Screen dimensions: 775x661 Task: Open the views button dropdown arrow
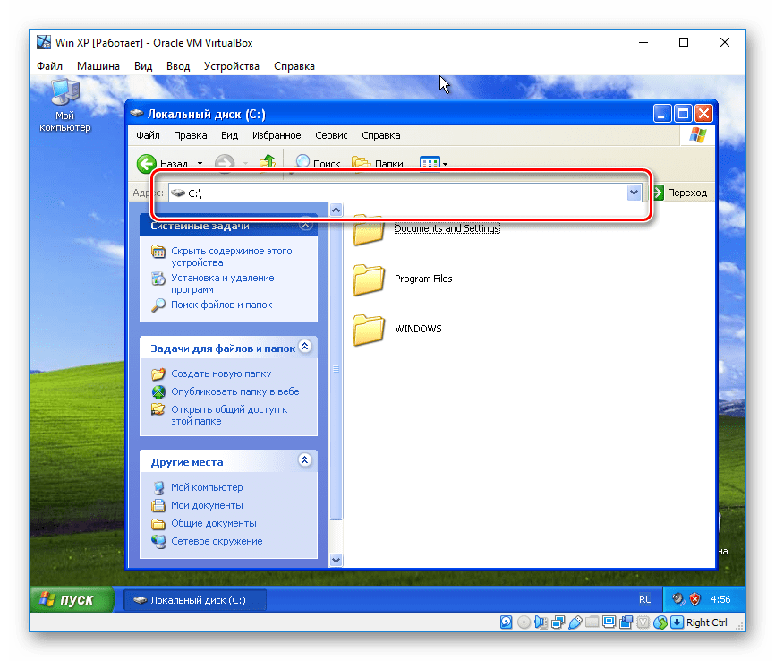(x=446, y=164)
